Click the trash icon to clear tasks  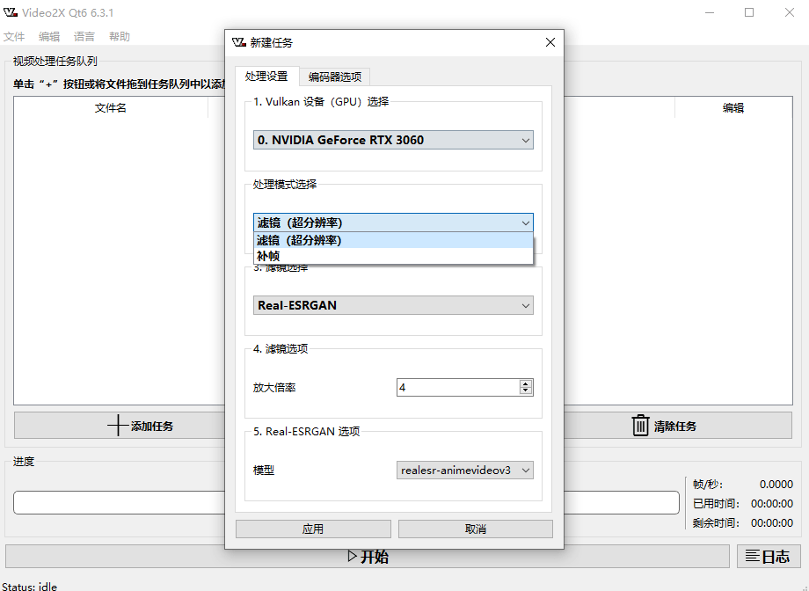coord(640,426)
